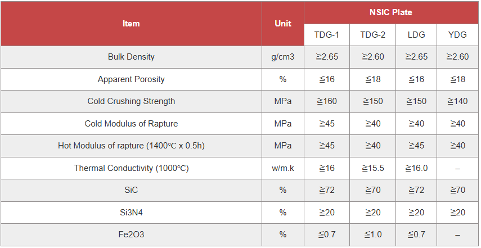Click the Thermal Conductivity (1000℃) label
Viewport: 481px width, 248px height.
click(x=131, y=168)
